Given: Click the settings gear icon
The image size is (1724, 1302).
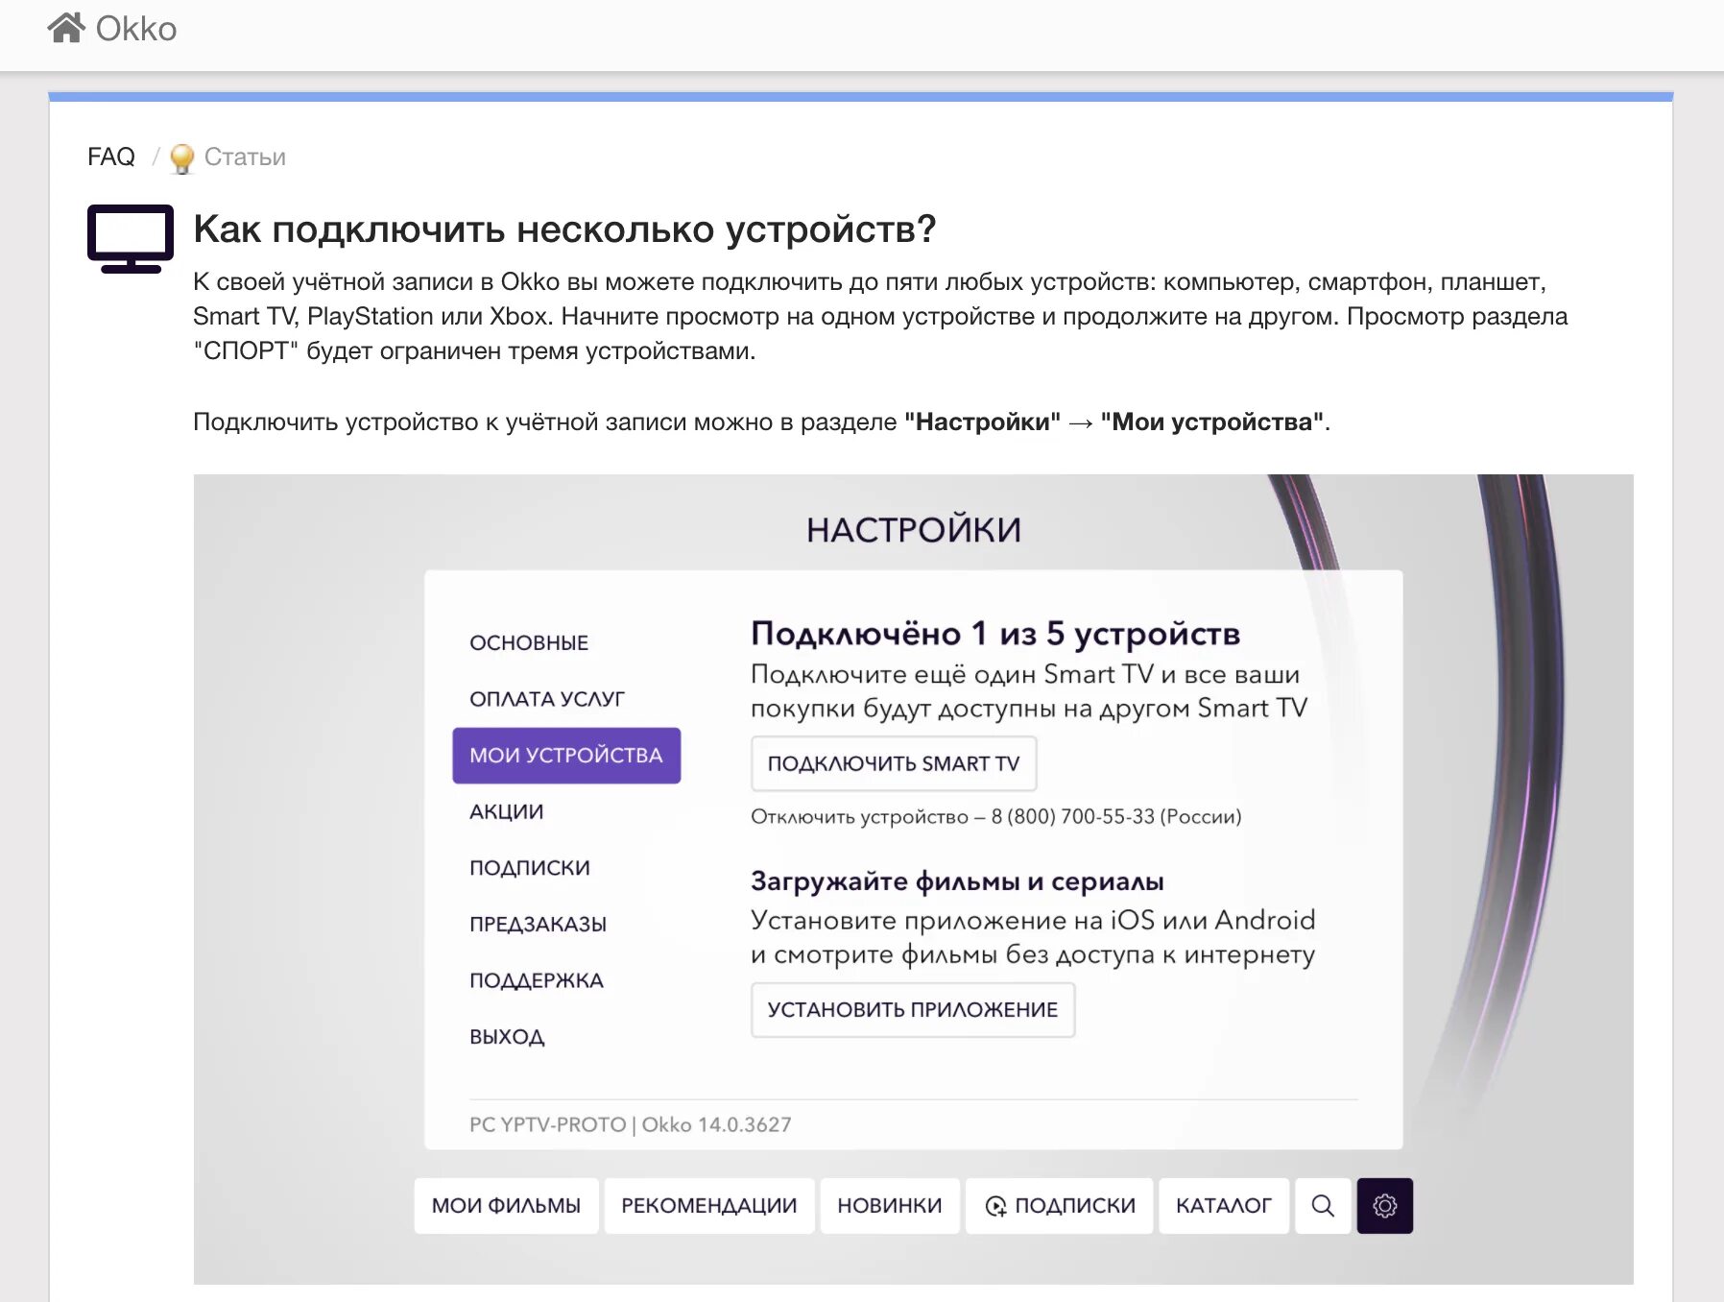Looking at the screenshot, I should coord(1385,1206).
